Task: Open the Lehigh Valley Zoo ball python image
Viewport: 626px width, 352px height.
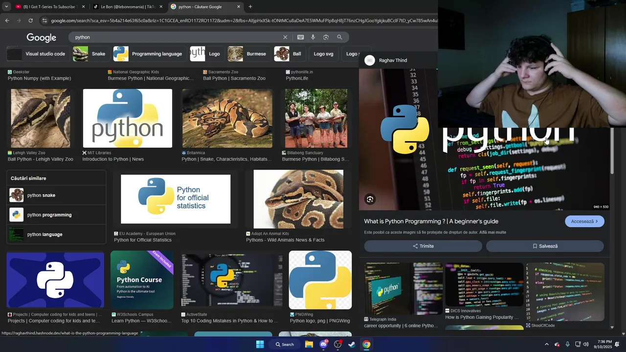Action: click(x=41, y=118)
